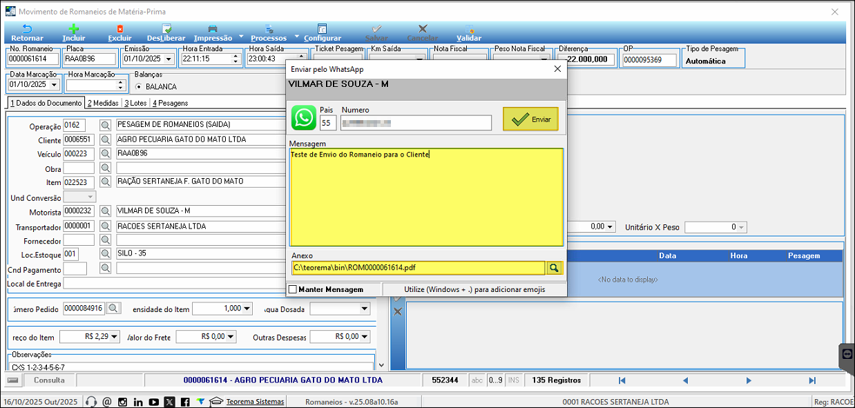Click the WhatsApp logo icon in dialog
The image size is (855, 408).
304,118
